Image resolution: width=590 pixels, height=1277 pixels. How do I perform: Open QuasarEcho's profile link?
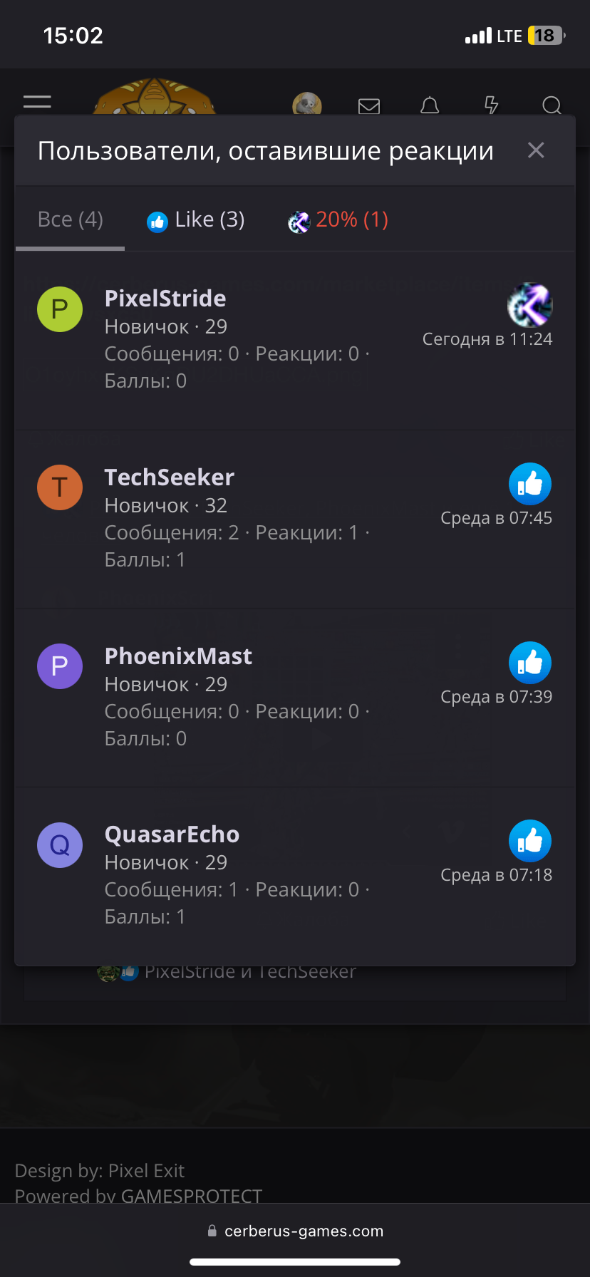pyautogui.click(x=172, y=834)
